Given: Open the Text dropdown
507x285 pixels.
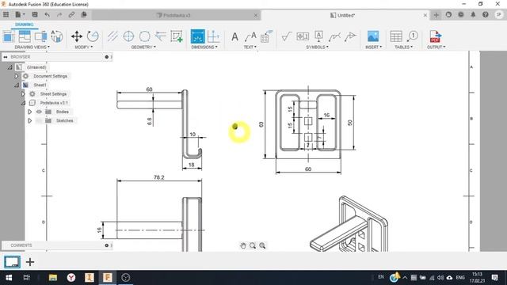Looking at the screenshot, I should 250,47.
